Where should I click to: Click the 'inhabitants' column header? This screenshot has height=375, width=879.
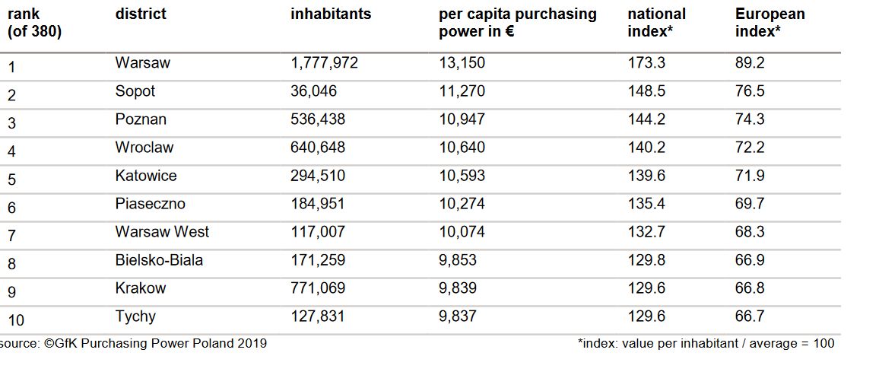pos(331,14)
